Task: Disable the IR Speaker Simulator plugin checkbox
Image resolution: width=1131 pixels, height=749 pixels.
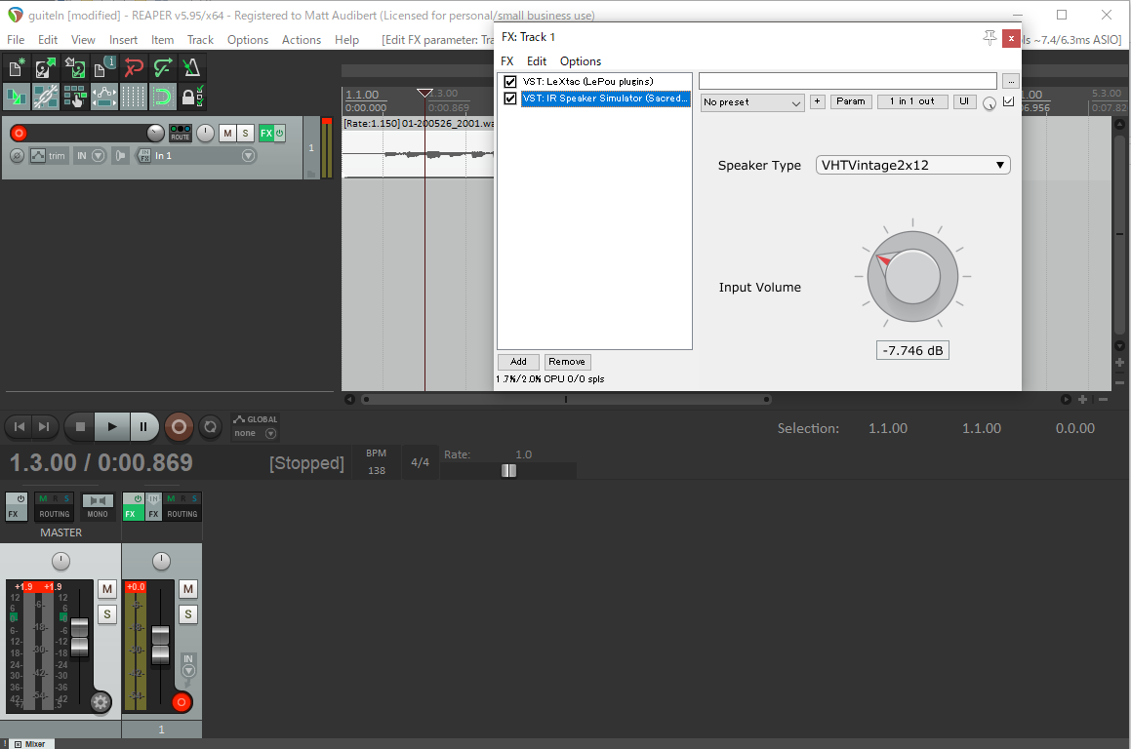Action: 508,98
